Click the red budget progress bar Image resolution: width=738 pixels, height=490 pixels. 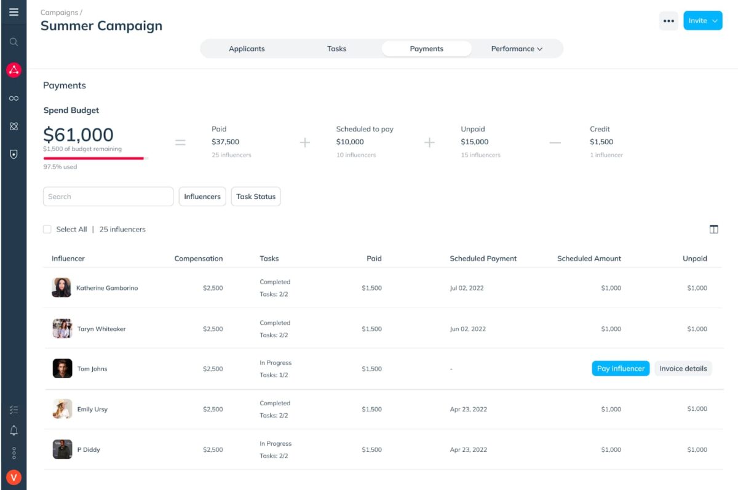(x=93, y=158)
